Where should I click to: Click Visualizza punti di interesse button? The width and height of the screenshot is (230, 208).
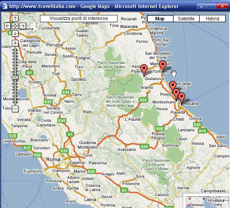pos(79,19)
